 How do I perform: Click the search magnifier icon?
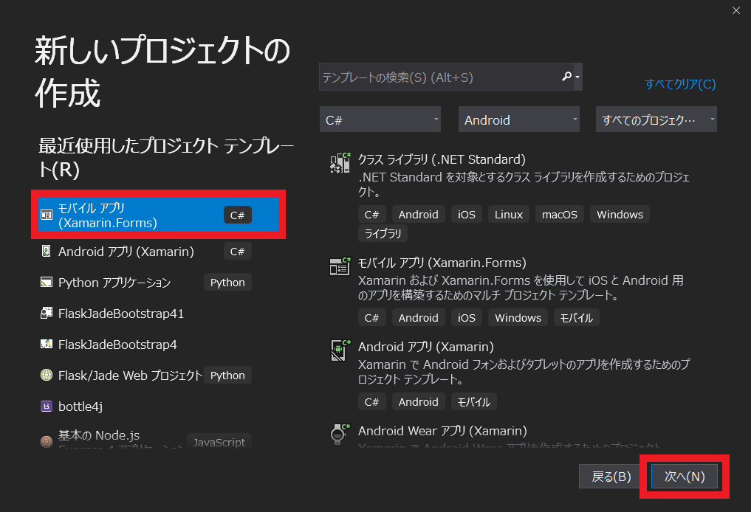coord(566,77)
